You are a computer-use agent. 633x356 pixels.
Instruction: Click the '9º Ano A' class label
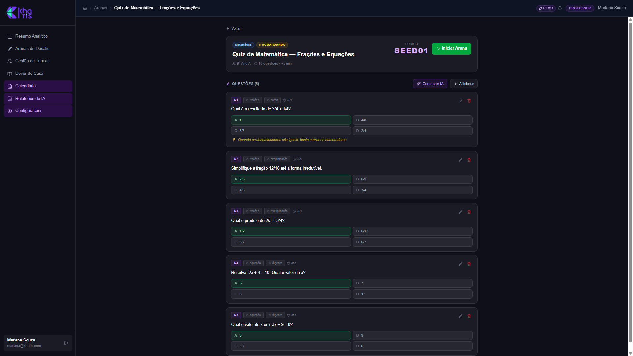click(x=243, y=64)
